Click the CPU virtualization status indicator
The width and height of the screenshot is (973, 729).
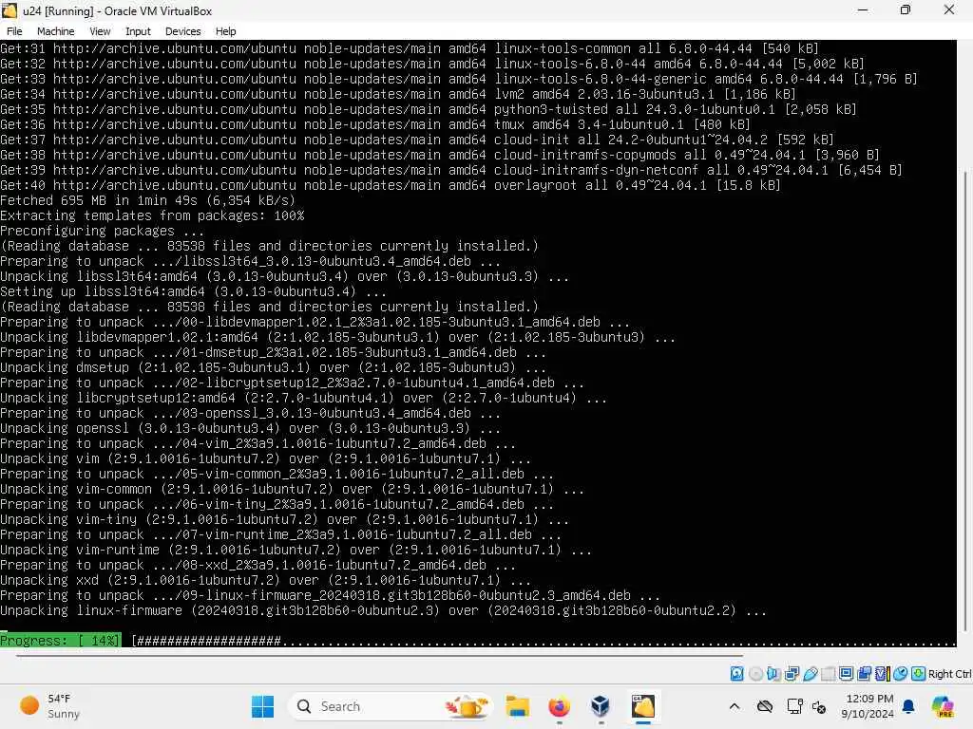883,674
